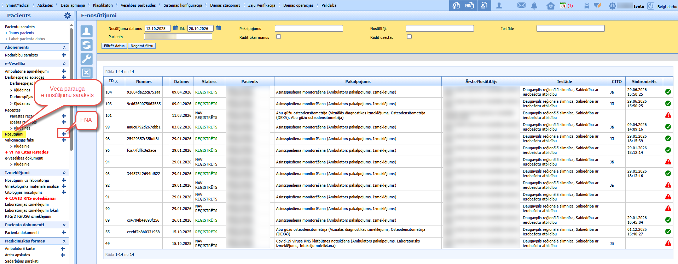This screenshot has width=678, height=264.
Task: Click the wrench tool icon in side toolbar
Action: coord(87,59)
